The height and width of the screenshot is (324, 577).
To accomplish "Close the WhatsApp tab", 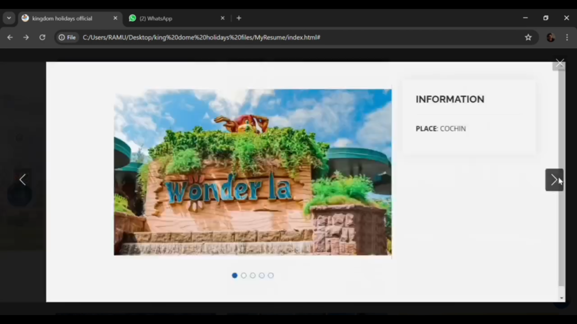I will pyautogui.click(x=223, y=18).
